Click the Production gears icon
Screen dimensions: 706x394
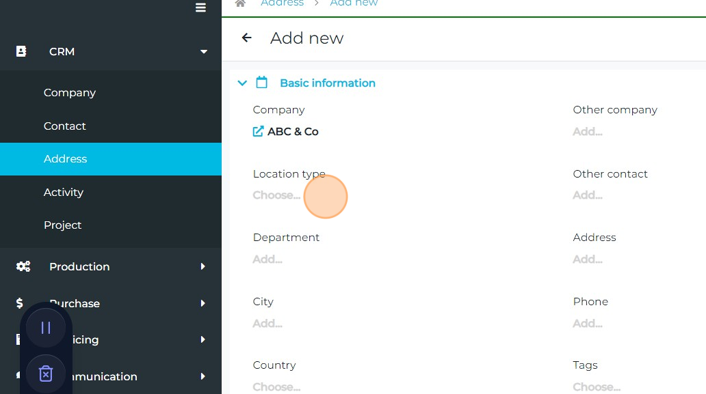(23, 266)
